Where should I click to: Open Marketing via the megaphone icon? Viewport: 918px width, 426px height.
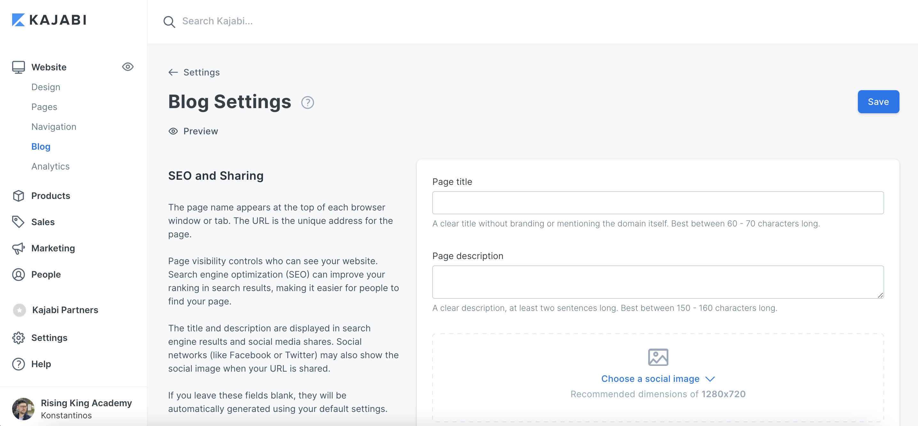coord(19,248)
